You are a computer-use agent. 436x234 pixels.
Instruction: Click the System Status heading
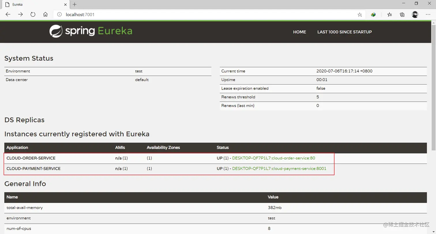point(29,58)
